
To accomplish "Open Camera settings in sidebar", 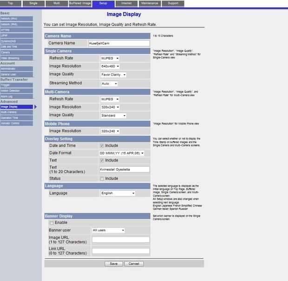I will coord(17,52).
